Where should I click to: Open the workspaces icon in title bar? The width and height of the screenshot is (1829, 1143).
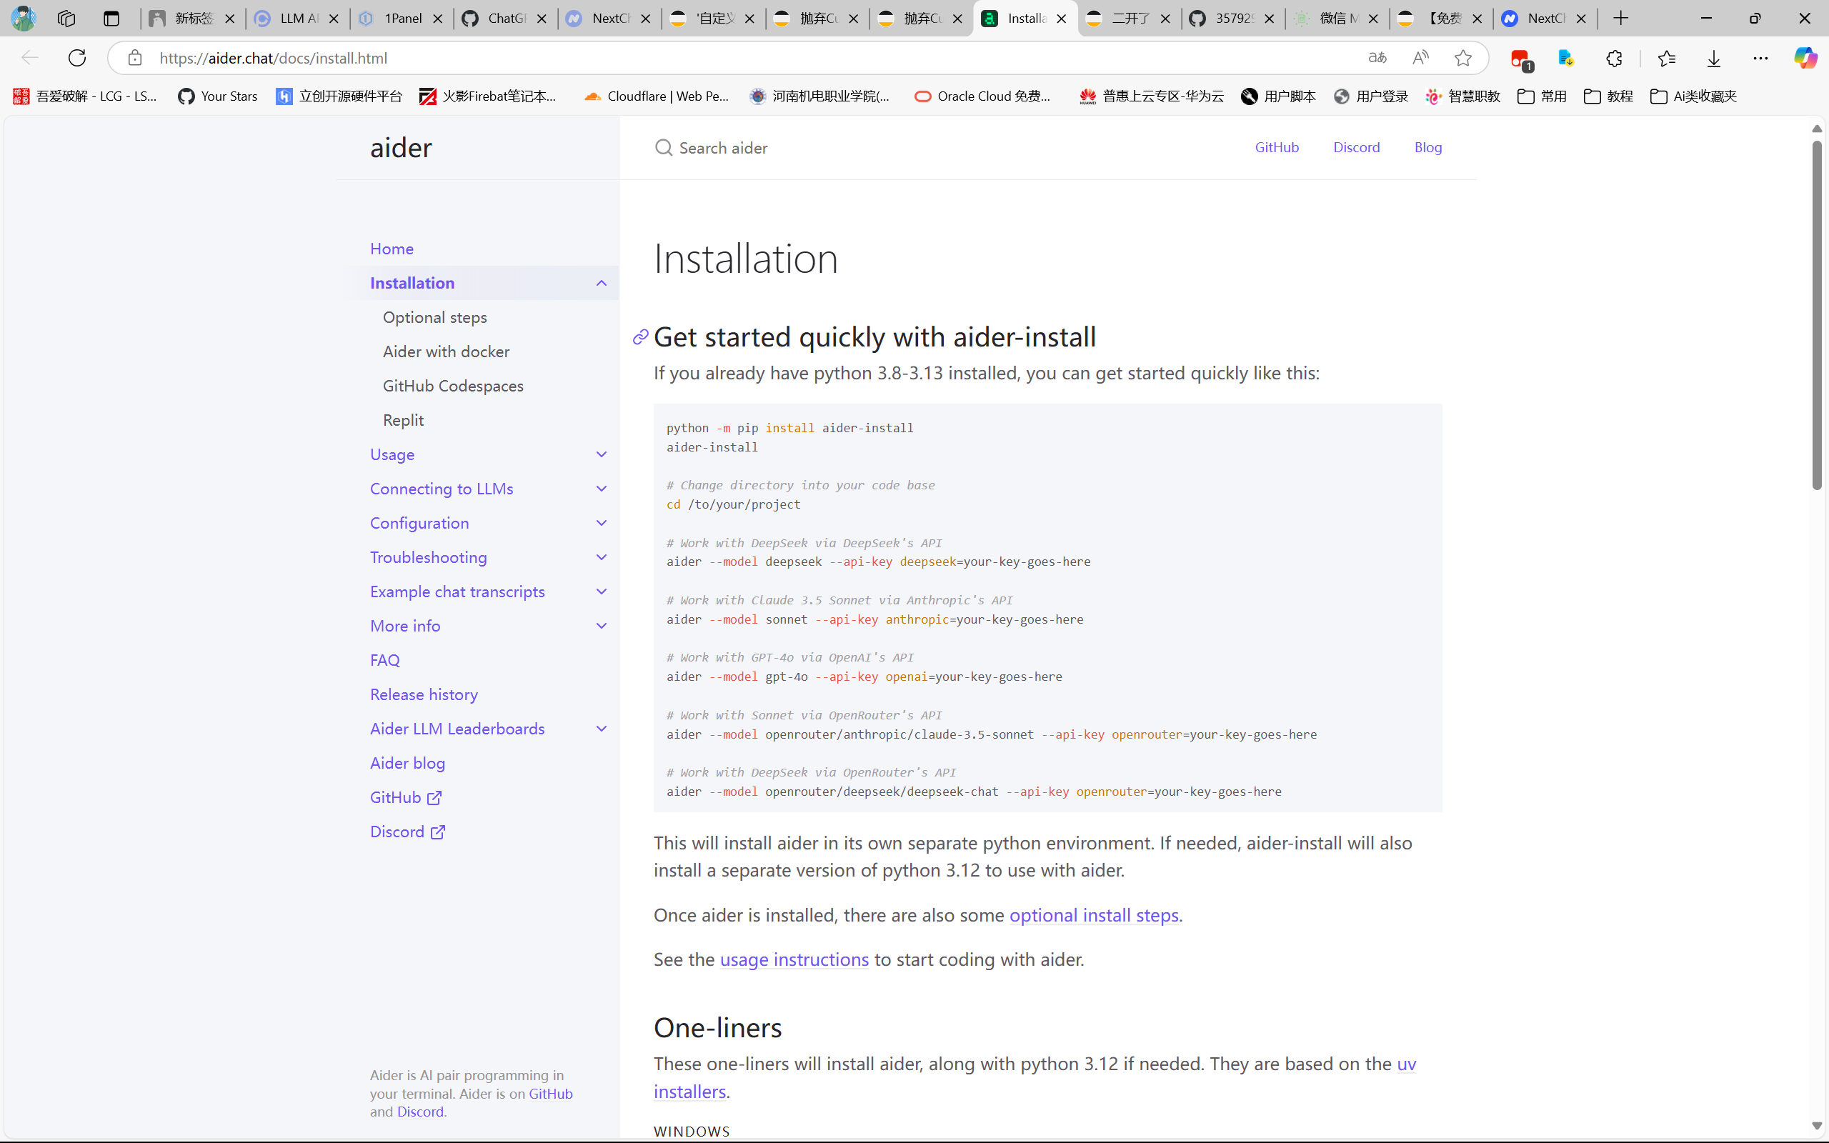coord(66,18)
